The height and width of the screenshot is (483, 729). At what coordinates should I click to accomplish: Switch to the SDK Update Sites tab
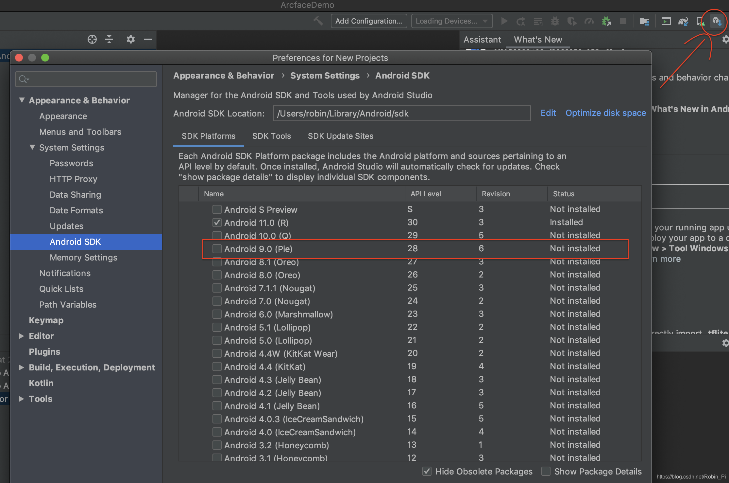coord(340,136)
